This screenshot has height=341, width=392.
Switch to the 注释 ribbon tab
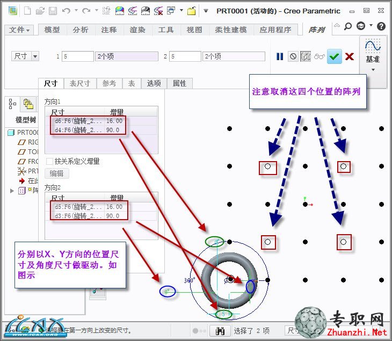[x=109, y=30]
